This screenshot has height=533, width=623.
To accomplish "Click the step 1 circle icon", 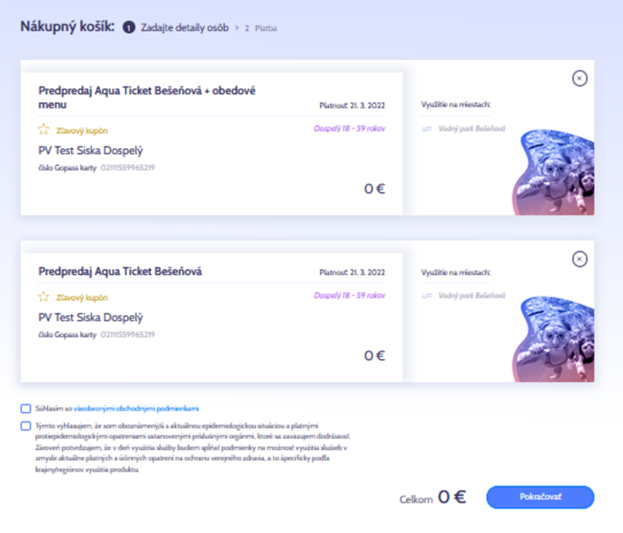I will (128, 27).
